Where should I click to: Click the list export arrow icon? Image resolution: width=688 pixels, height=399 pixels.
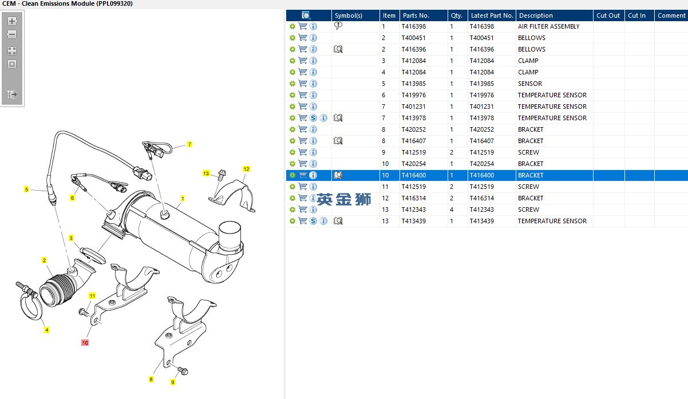12,94
